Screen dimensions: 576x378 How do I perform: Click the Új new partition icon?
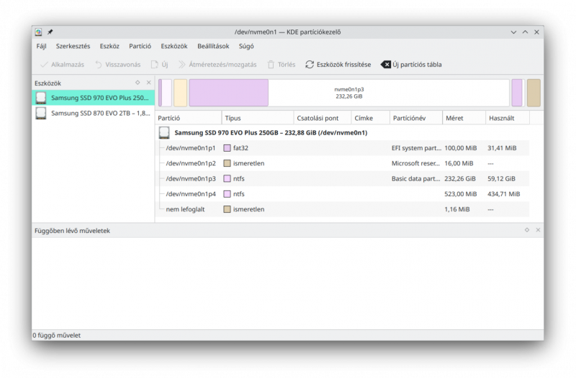155,65
